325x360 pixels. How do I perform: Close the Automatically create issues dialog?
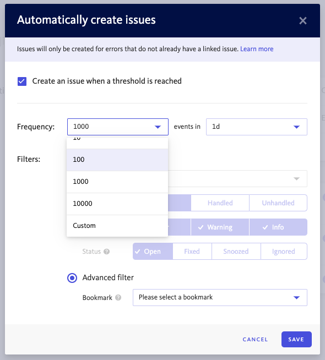303,21
